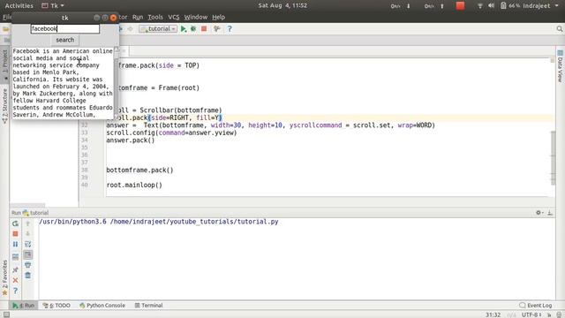Viewport: 565px width, 318px height.
Task: Click the Facebook description text in tk window
Action: (x=63, y=83)
